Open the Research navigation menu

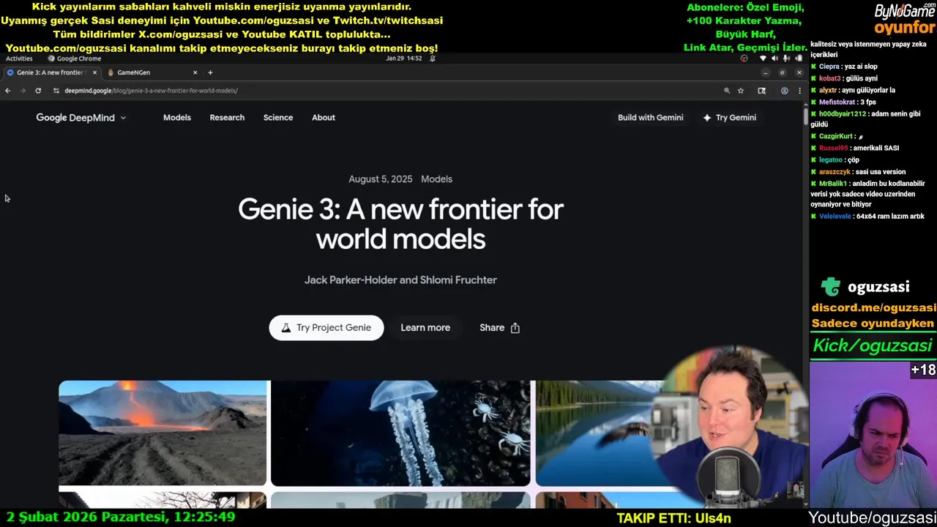coord(227,117)
